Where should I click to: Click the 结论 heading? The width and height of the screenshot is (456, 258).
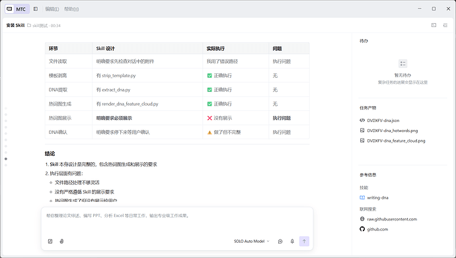(x=50, y=154)
